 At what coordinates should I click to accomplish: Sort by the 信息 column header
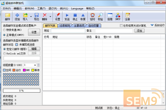(137, 37)
